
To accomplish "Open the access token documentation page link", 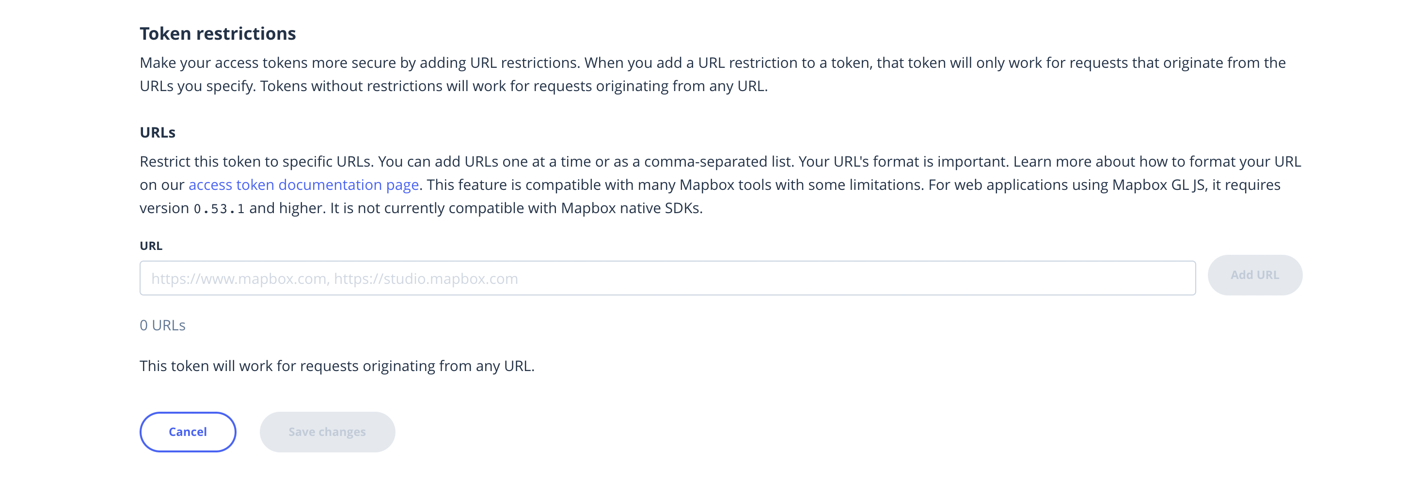I will pos(303,185).
